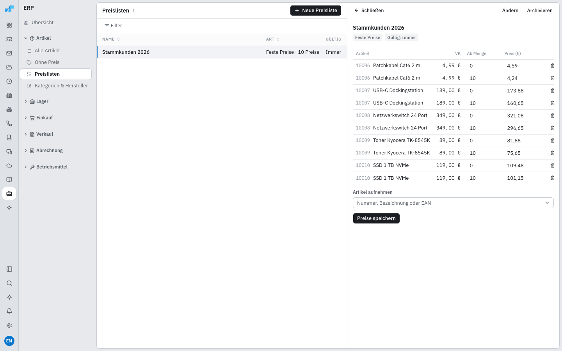
Task: Click the Ändern button
Action: pyautogui.click(x=510, y=11)
